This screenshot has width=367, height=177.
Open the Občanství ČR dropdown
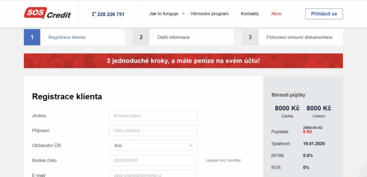[153, 146]
